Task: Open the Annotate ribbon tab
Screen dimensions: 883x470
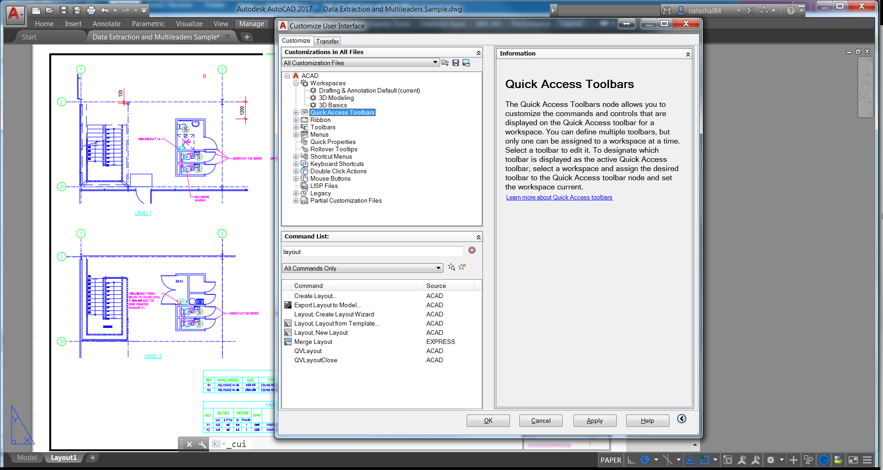Action: pos(106,23)
